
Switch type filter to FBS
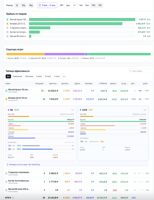[x=100, y=5]
